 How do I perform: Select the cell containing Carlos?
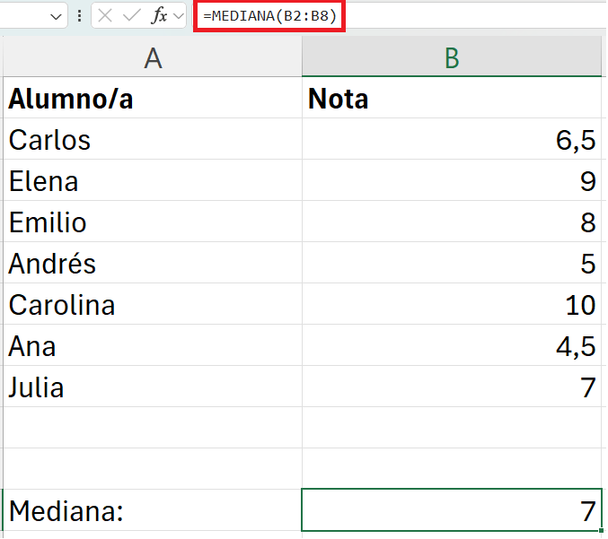click(x=153, y=139)
